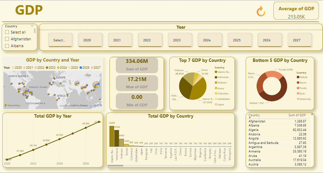
Task: Check the Afghanistan country checkbox
Action: coord(7,39)
